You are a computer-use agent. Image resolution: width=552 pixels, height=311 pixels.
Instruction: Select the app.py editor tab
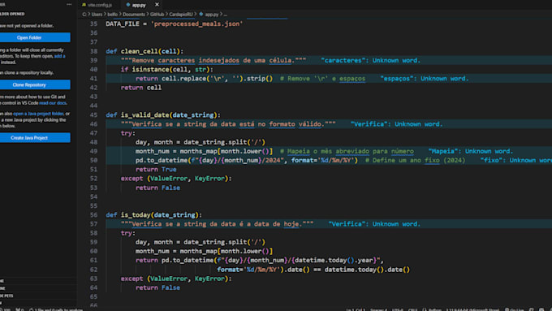point(139,5)
